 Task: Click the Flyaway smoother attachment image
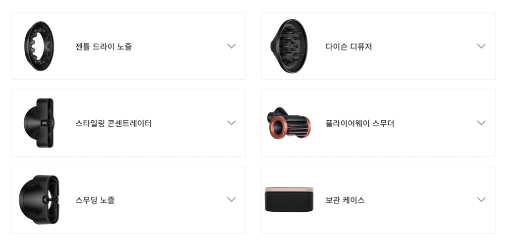tap(290, 123)
